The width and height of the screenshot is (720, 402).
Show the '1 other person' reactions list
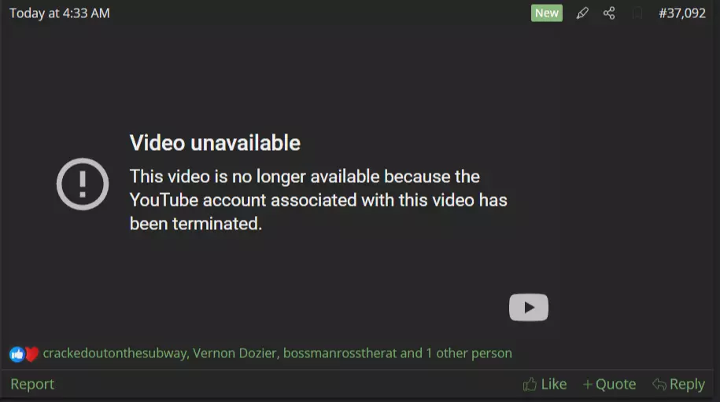pyautogui.click(x=469, y=353)
